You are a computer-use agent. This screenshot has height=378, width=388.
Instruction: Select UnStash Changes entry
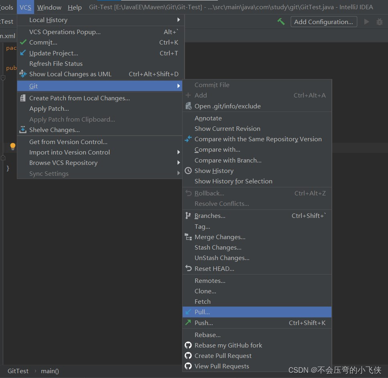pyautogui.click(x=257, y=258)
